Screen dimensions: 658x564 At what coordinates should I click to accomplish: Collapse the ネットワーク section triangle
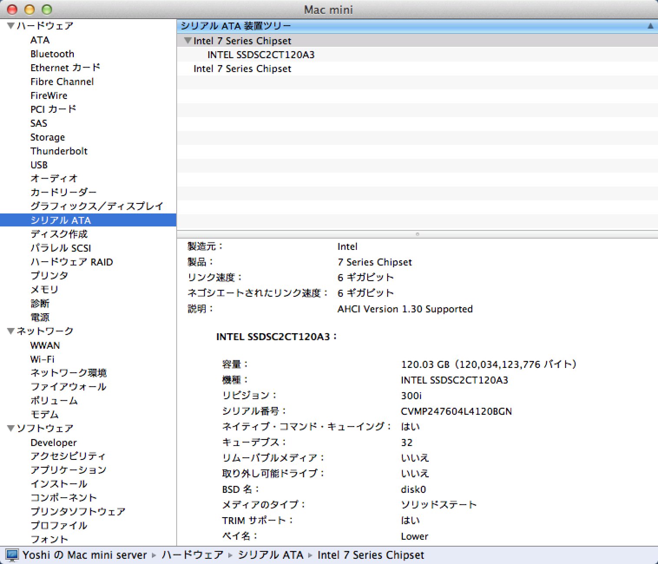[11, 331]
